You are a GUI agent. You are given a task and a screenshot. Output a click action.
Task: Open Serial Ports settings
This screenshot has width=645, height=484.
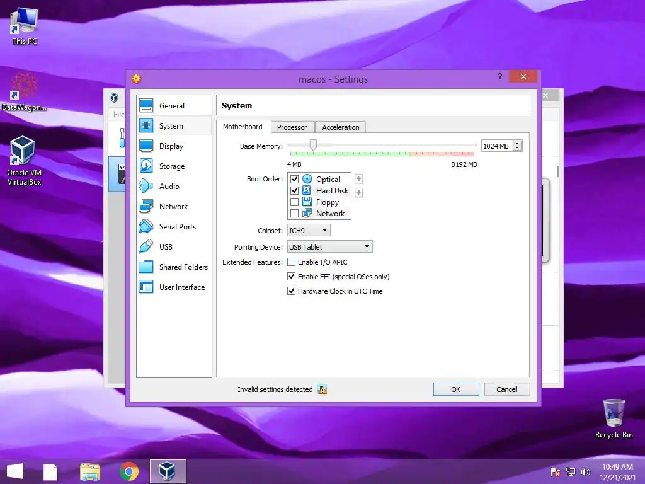[x=174, y=226]
